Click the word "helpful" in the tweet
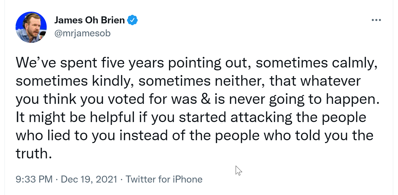 pyautogui.click(x=112, y=118)
